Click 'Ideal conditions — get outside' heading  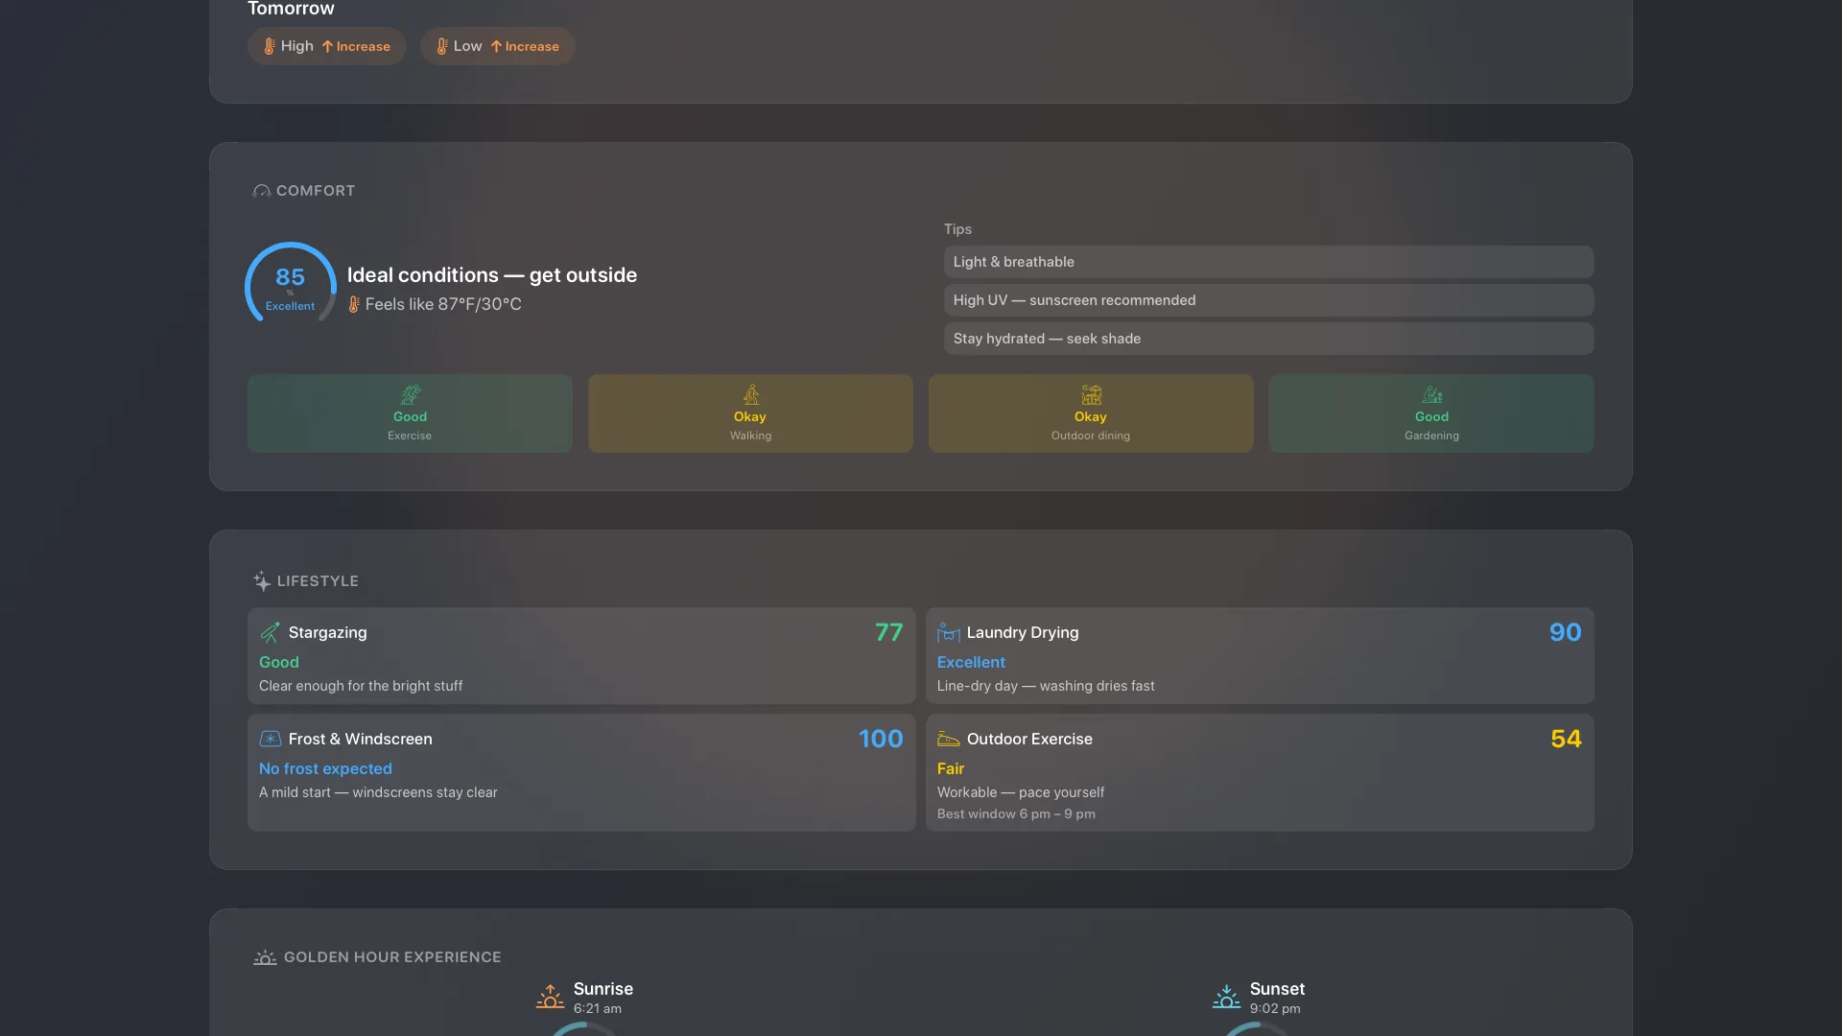492,275
